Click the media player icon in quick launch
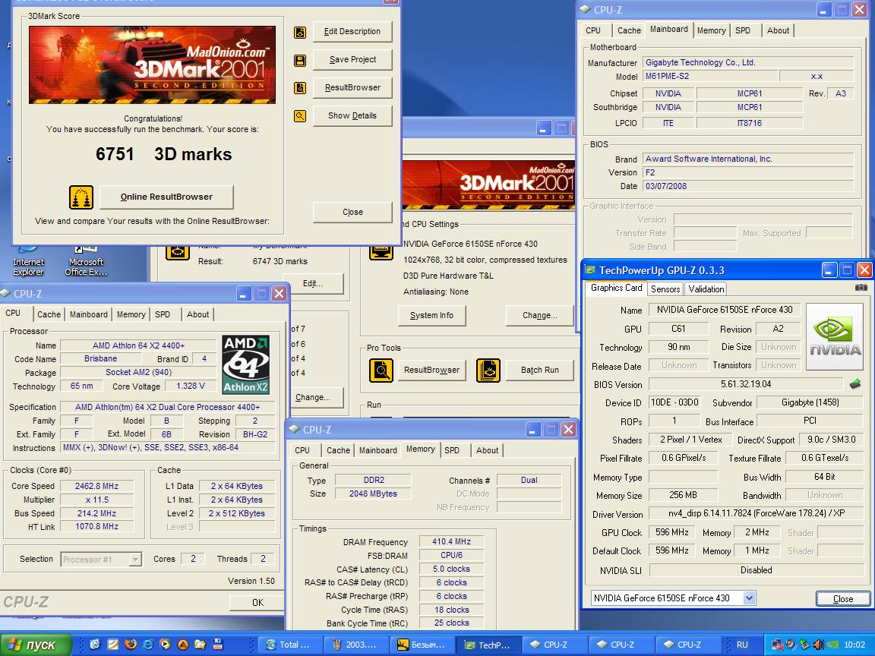The width and height of the screenshot is (875, 656). pyautogui.click(x=165, y=645)
